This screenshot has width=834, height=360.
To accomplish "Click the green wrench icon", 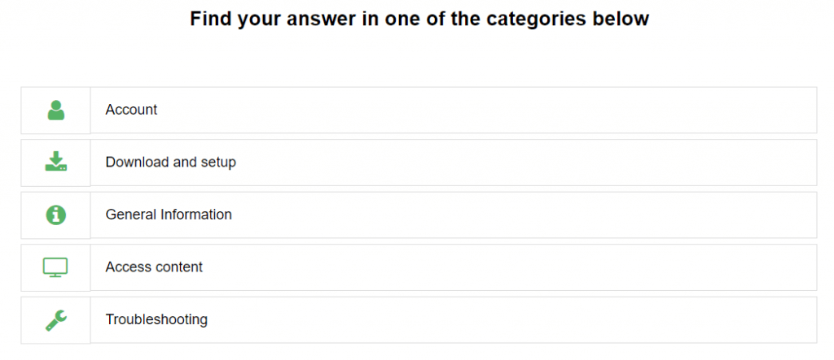I will pos(56,320).
